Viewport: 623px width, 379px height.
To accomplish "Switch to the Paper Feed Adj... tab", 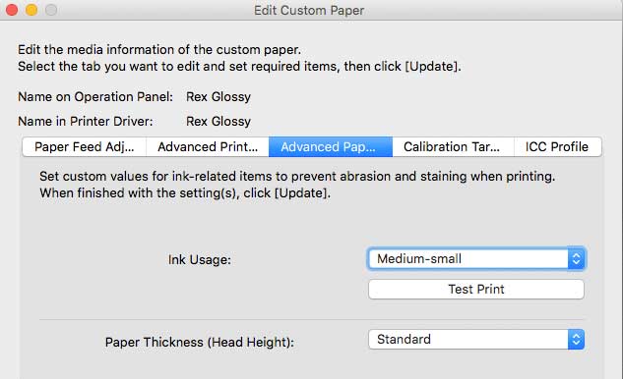I will 85,147.
